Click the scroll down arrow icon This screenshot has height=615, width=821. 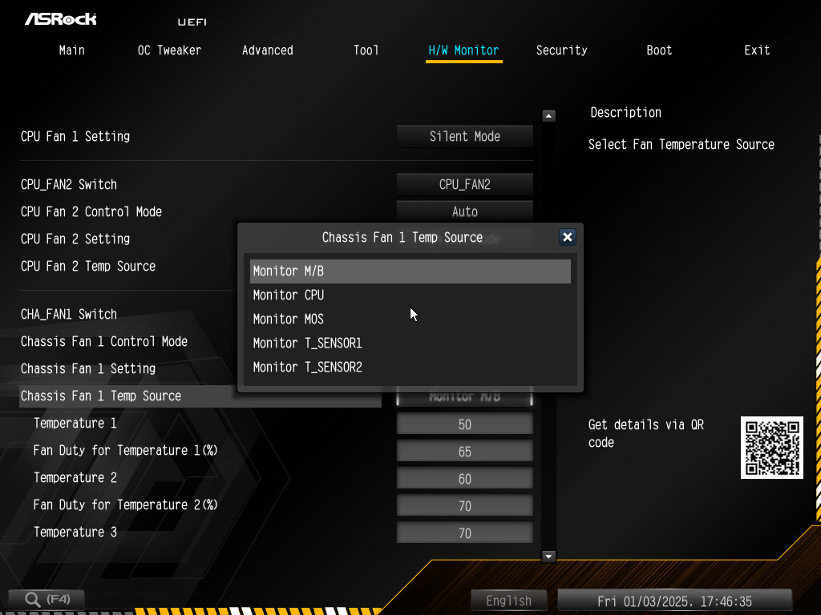click(x=548, y=556)
